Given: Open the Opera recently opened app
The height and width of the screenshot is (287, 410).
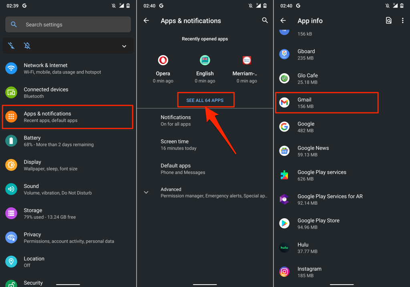Looking at the screenshot, I should click(163, 61).
